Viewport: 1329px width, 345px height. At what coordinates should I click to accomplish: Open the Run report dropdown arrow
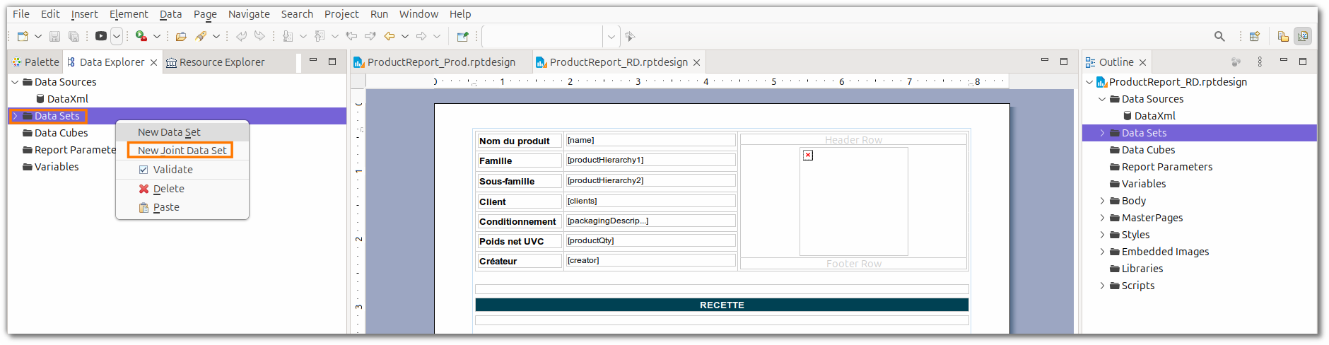click(157, 36)
